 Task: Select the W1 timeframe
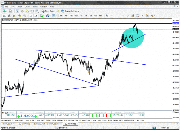96,16
